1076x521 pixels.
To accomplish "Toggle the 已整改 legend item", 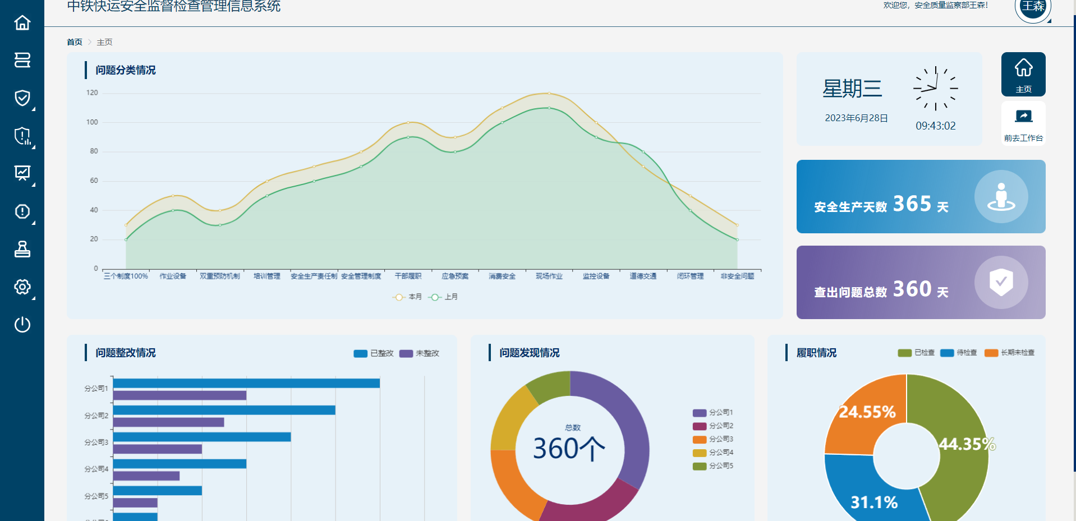I will [374, 353].
